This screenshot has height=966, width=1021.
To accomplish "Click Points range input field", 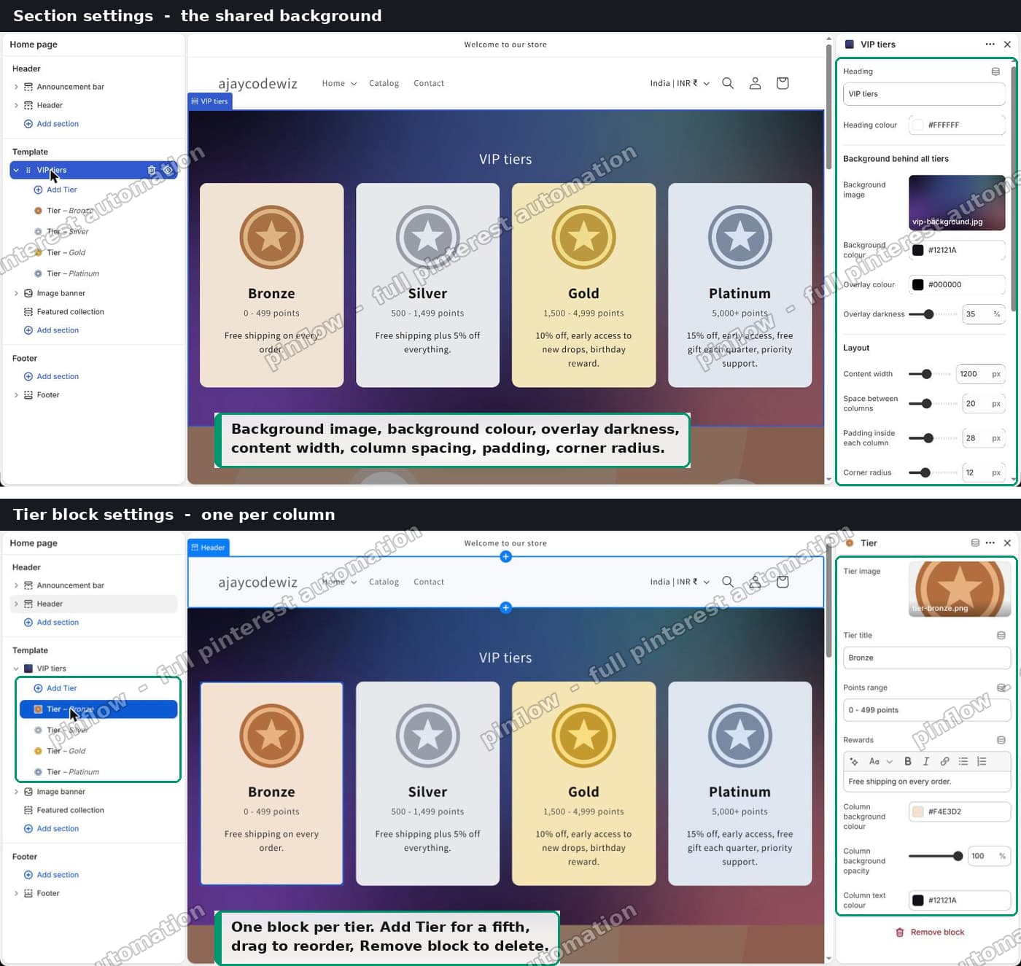I will click(x=927, y=710).
